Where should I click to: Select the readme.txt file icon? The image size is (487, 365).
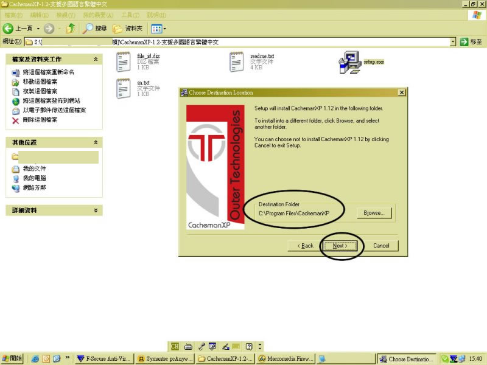point(237,62)
